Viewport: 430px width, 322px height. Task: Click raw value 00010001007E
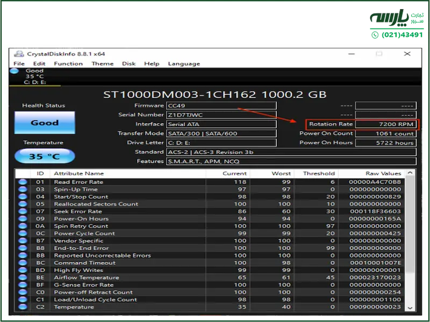tap(375, 263)
